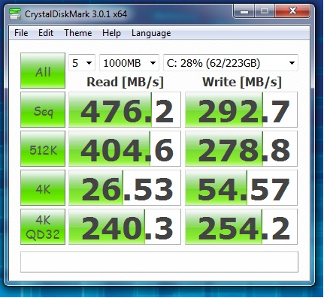The height and width of the screenshot is (298, 324).
Task: Expand the drive selector C: 28% dropdown
Action: tap(231, 63)
